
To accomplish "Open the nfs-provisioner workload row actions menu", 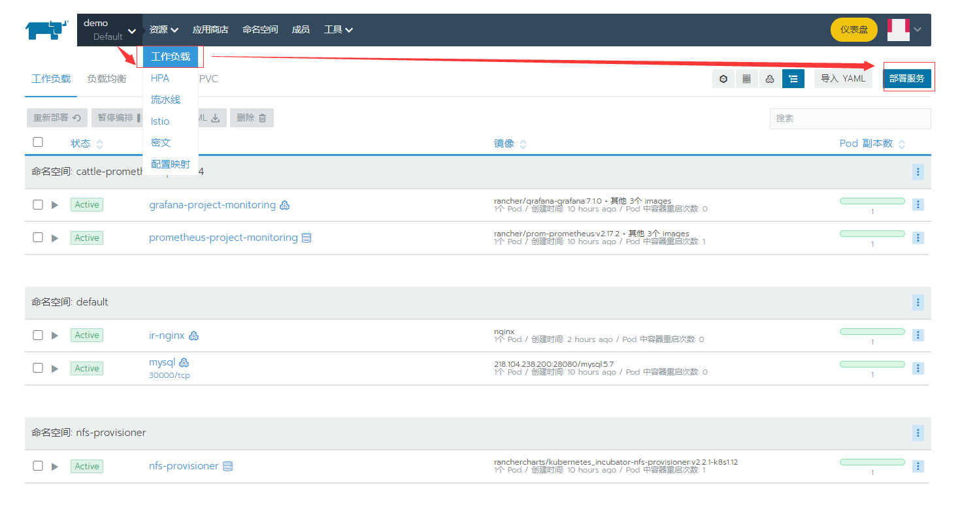I will pyautogui.click(x=918, y=465).
